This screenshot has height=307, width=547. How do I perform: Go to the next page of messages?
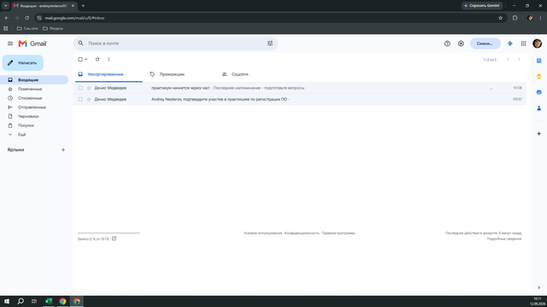[x=519, y=60]
